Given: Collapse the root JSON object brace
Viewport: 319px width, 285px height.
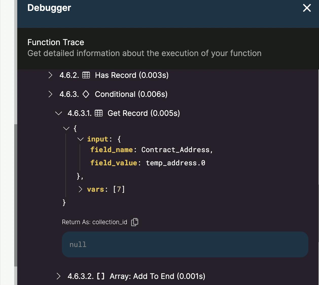Looking at the screenshot, I should 66,129.
